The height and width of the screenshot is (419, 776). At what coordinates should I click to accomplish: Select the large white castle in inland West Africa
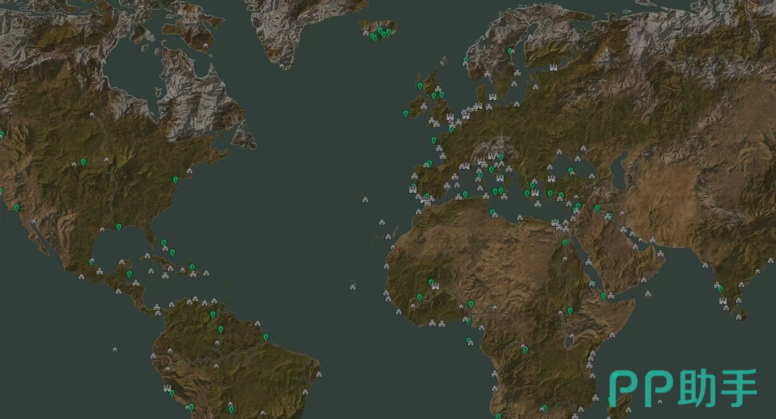tap(436, 286)
